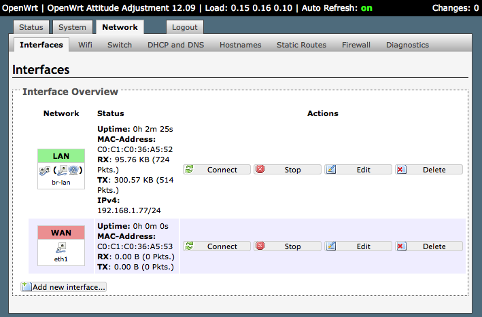Open the Diagnostics sub-tab
This screenshot has height=317, width=482.
tap(407, 45)
